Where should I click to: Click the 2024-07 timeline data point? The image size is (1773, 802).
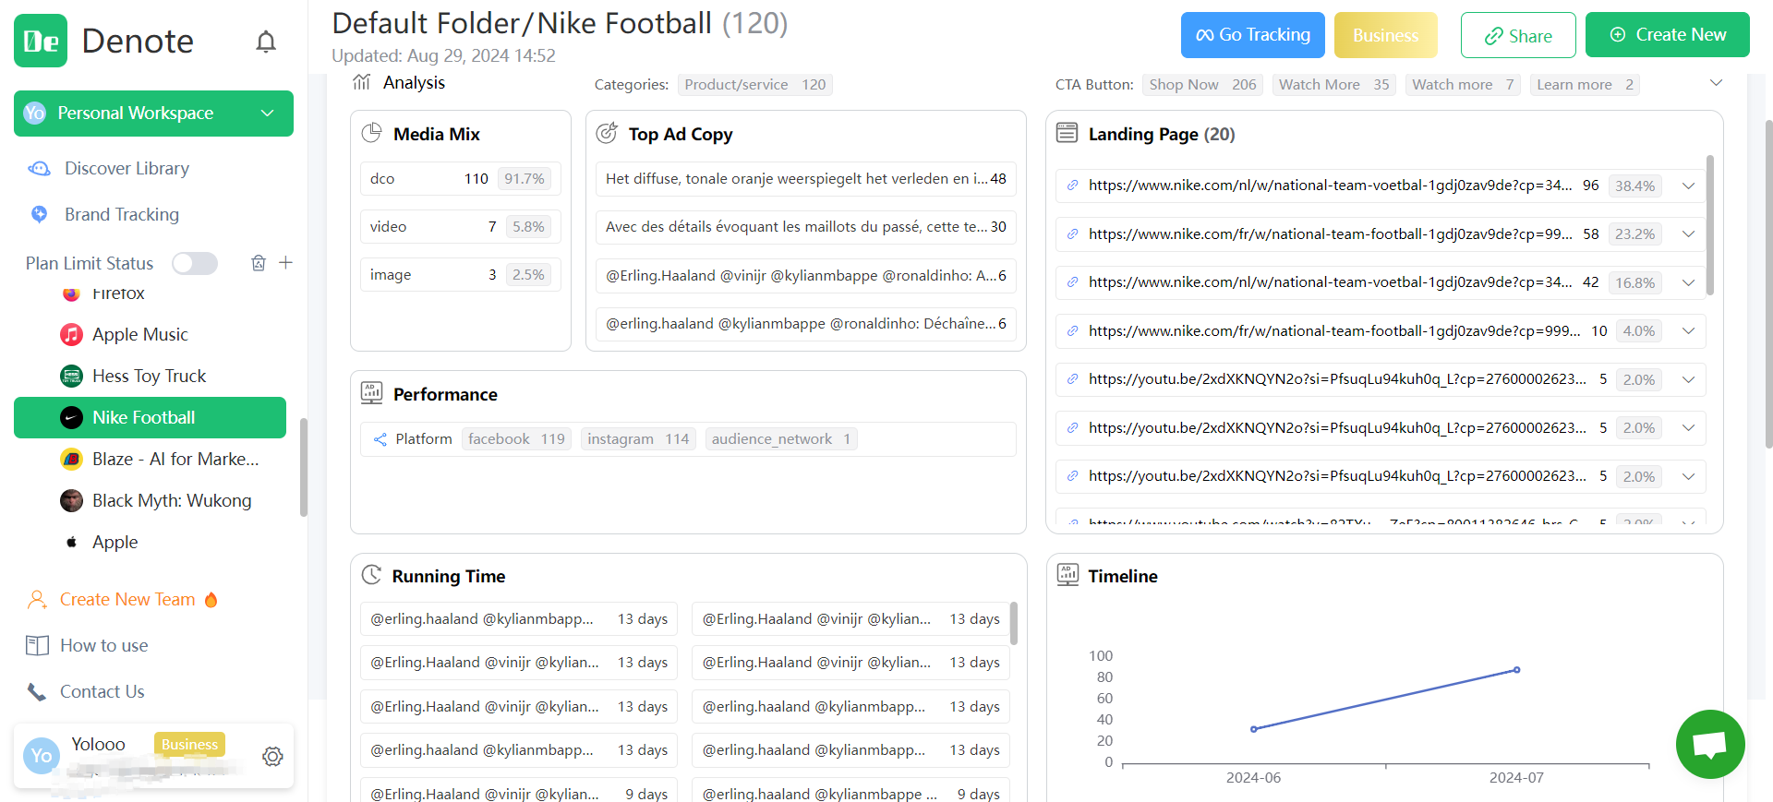(1516, 670)
